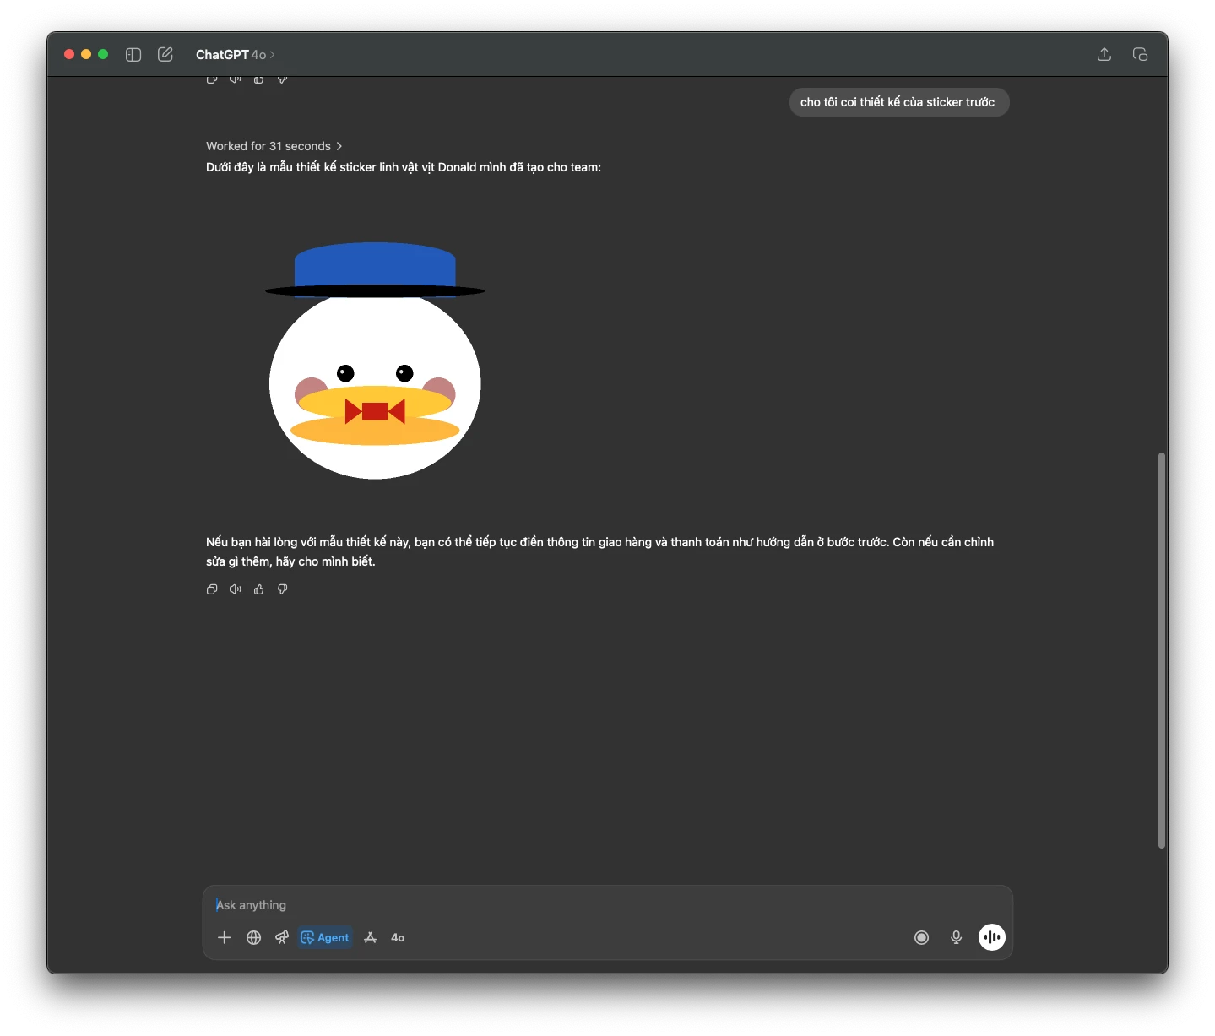1215x1036 pixels.
Task: Start screen recording with circle icon
Action: tap(922, 937)
